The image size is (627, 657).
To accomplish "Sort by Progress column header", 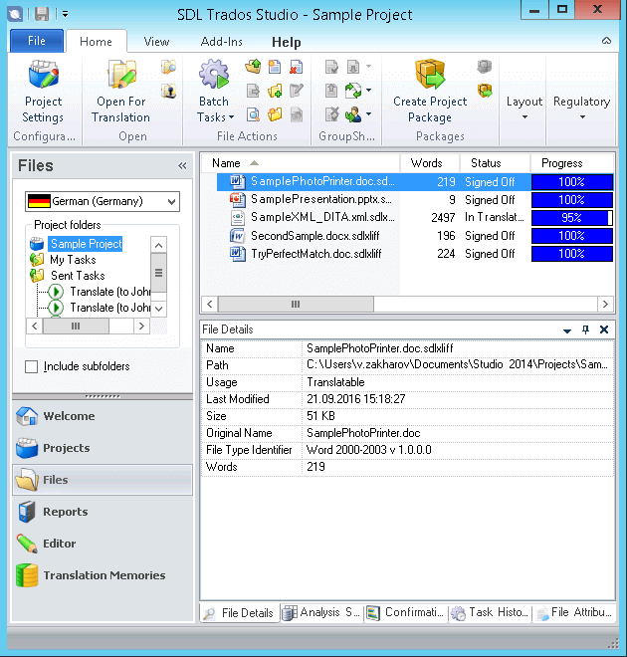I will (572, 163).
